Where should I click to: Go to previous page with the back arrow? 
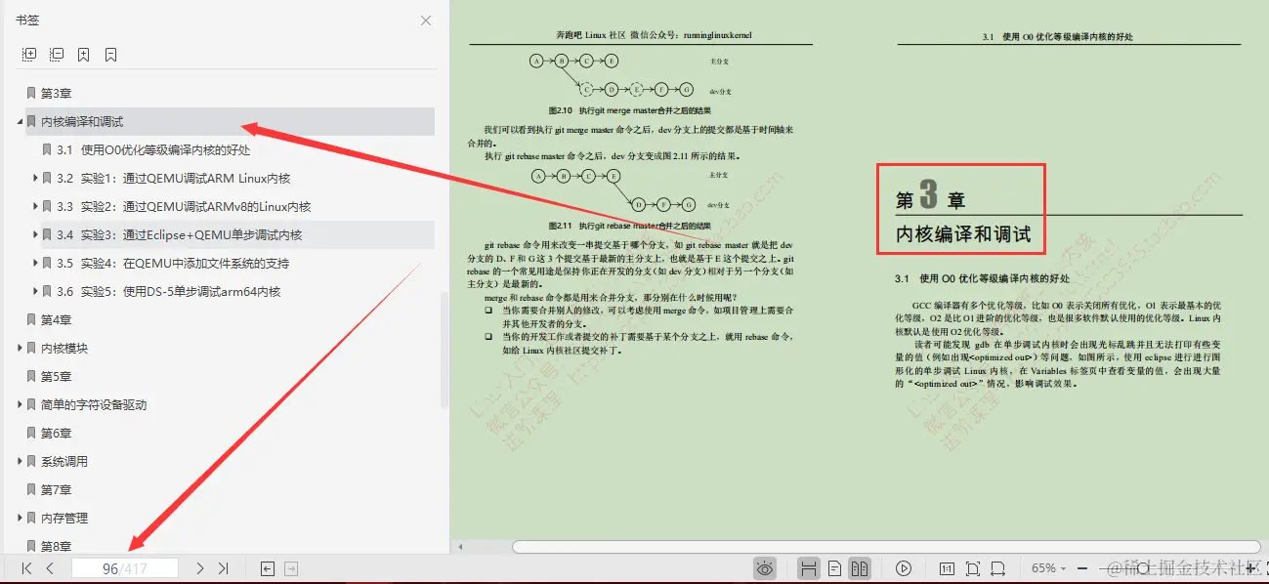click(49, 568)
